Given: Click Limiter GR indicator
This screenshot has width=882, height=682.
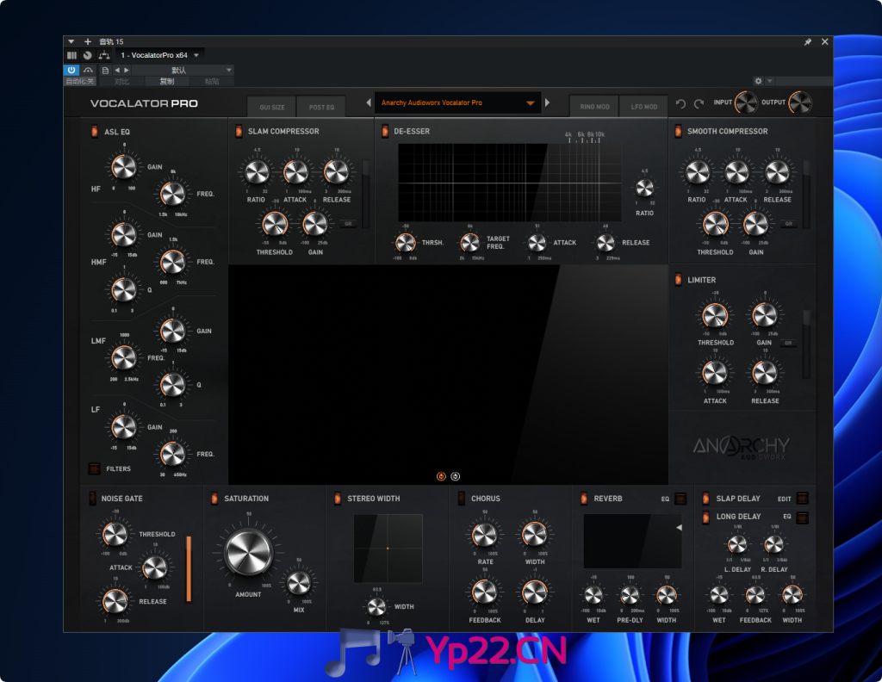Looking at the screenshot, I should [788, 343].
